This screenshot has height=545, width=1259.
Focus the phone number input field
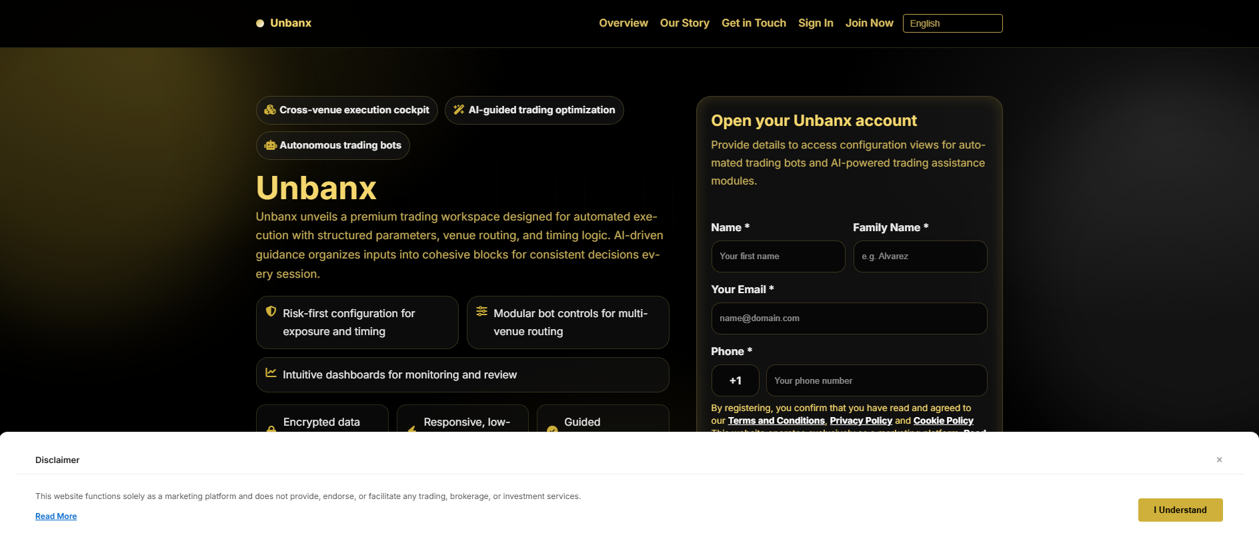pos(877,380)
